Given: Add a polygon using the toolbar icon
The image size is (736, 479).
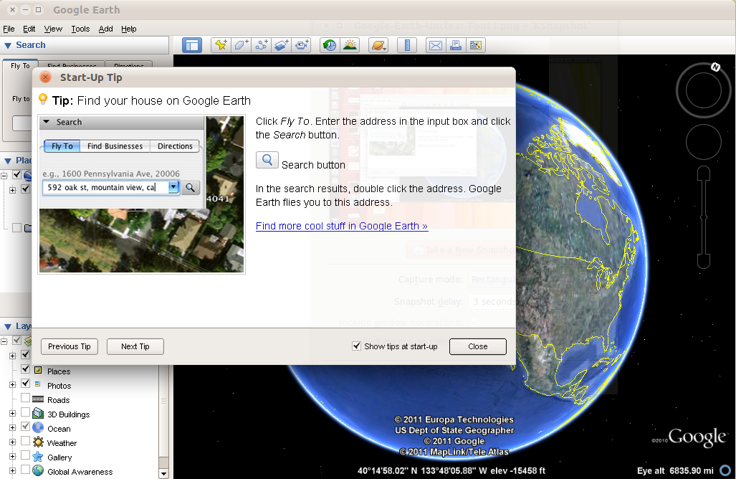Looking at the screenshot, I should tap(242, 45).
